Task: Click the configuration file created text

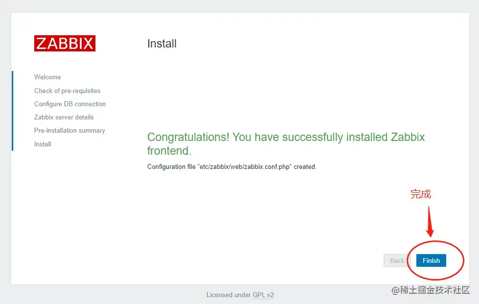Action: click(232, 166)
